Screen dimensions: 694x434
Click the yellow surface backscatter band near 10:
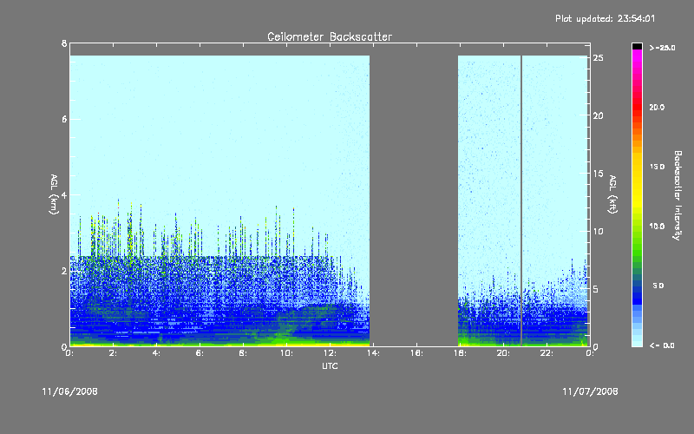287,344
